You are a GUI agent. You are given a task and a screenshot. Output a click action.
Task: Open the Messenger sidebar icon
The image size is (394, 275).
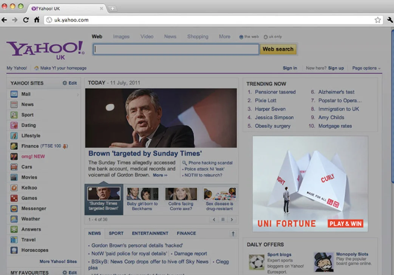point(14,208)
